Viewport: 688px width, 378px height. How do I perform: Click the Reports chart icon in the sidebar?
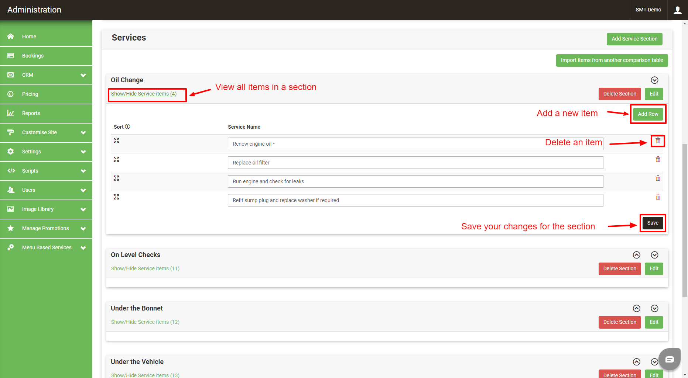(11, 113)
